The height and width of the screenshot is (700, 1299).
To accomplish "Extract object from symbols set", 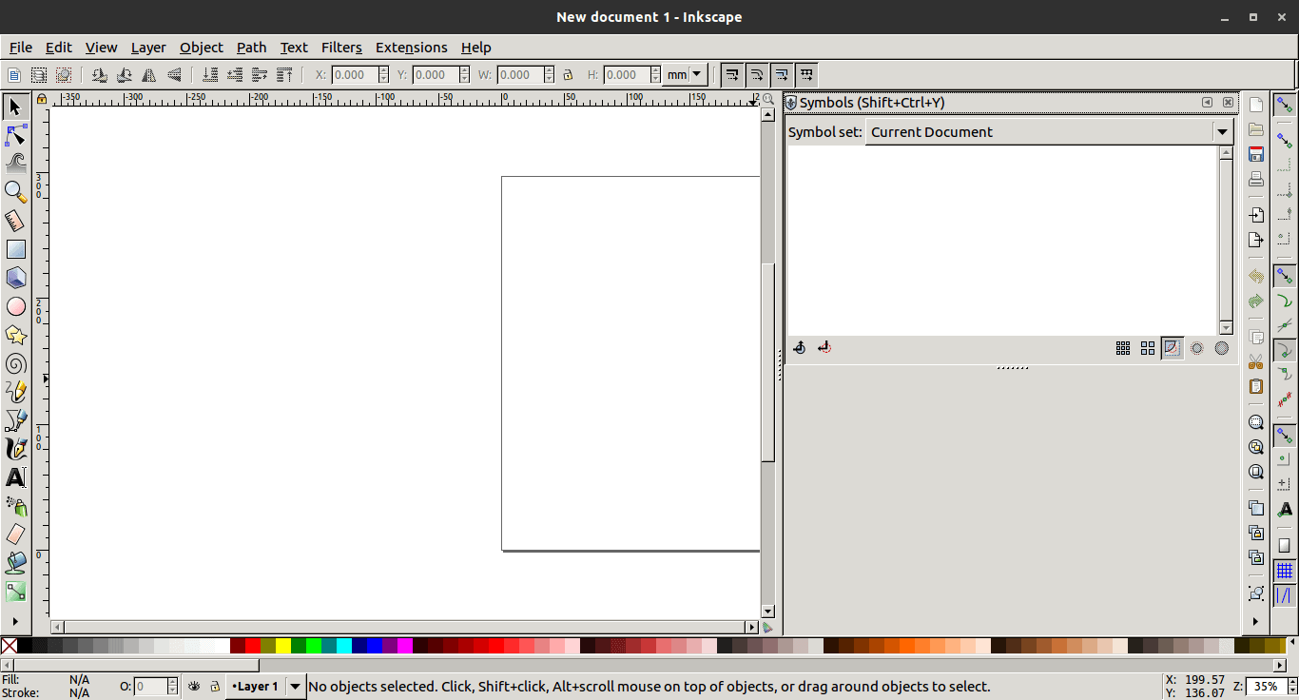I will (824, 347).
